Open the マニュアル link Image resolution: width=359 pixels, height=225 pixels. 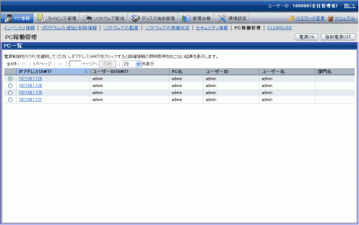(x=345, y=18)
